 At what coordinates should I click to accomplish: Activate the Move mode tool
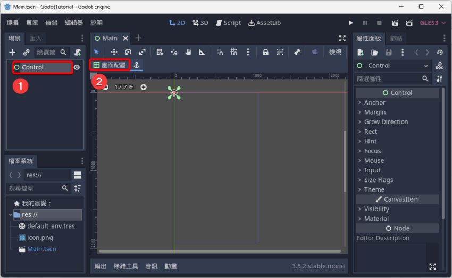pos(114,52)
